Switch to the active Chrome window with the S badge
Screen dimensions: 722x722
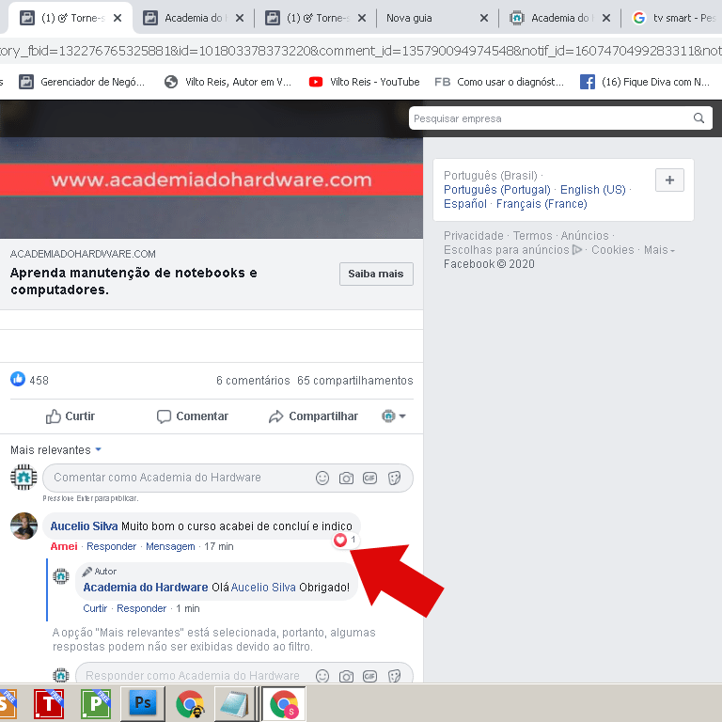[284, 704]
